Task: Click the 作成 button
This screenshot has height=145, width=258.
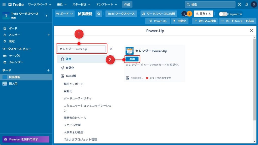Action: [127, 5]
